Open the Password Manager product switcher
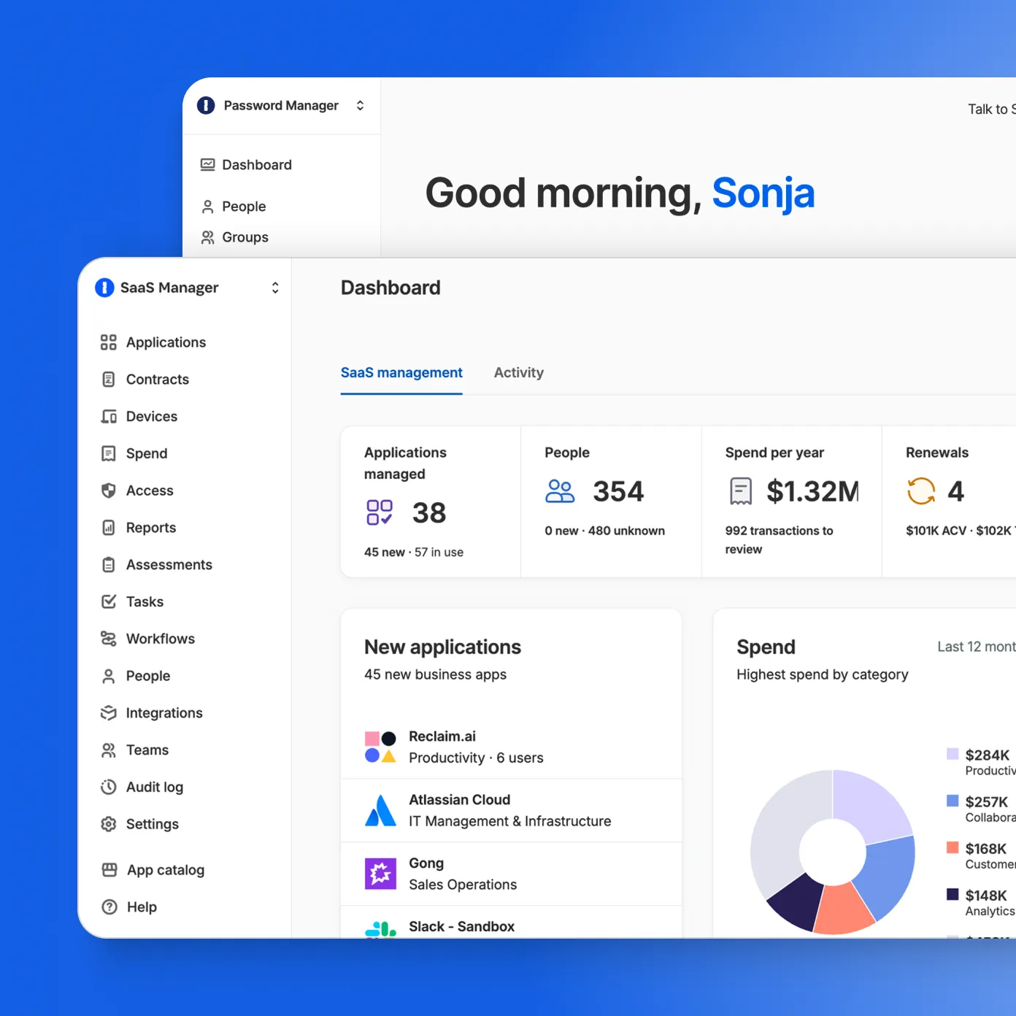This screenshot has width=1016, height=1016. point(360,105)
